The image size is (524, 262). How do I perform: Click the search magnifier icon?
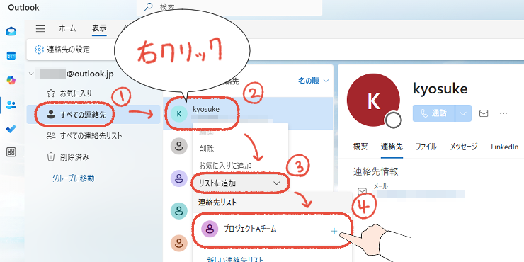click(147, 6)
